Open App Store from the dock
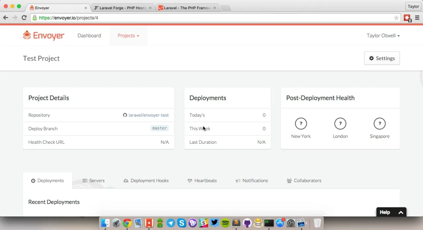 click(x=280, y=223)
